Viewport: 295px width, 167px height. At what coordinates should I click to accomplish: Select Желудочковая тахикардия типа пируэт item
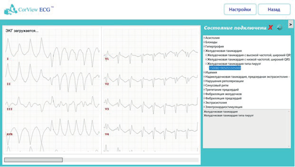[234, 64]
